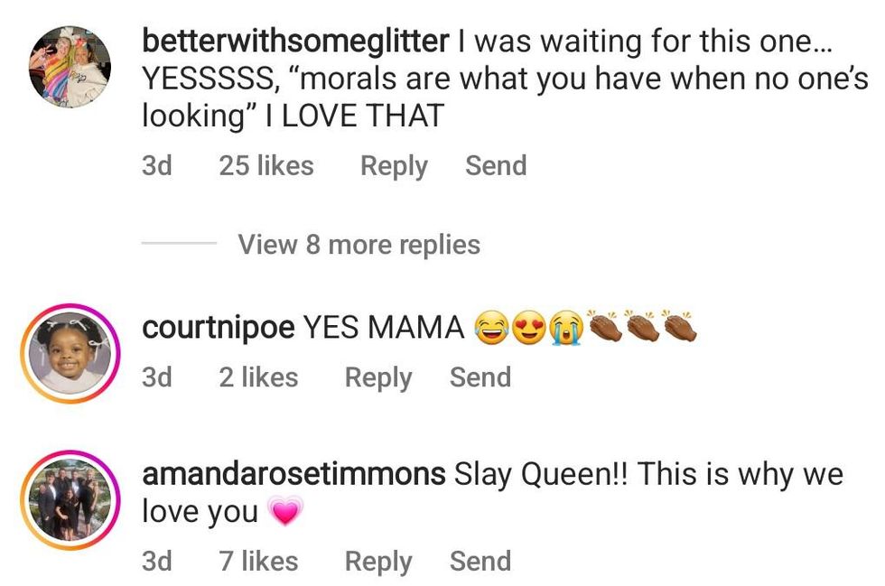Click the first clapping hands emoji
885x586 pixels.
point(604,327)
